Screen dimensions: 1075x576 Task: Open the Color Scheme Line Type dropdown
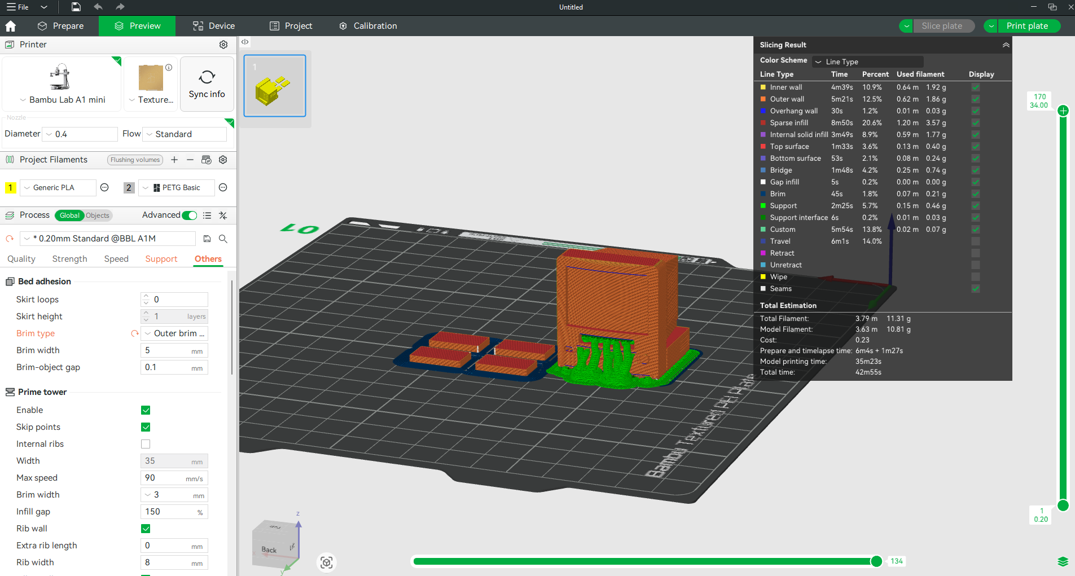867,61
